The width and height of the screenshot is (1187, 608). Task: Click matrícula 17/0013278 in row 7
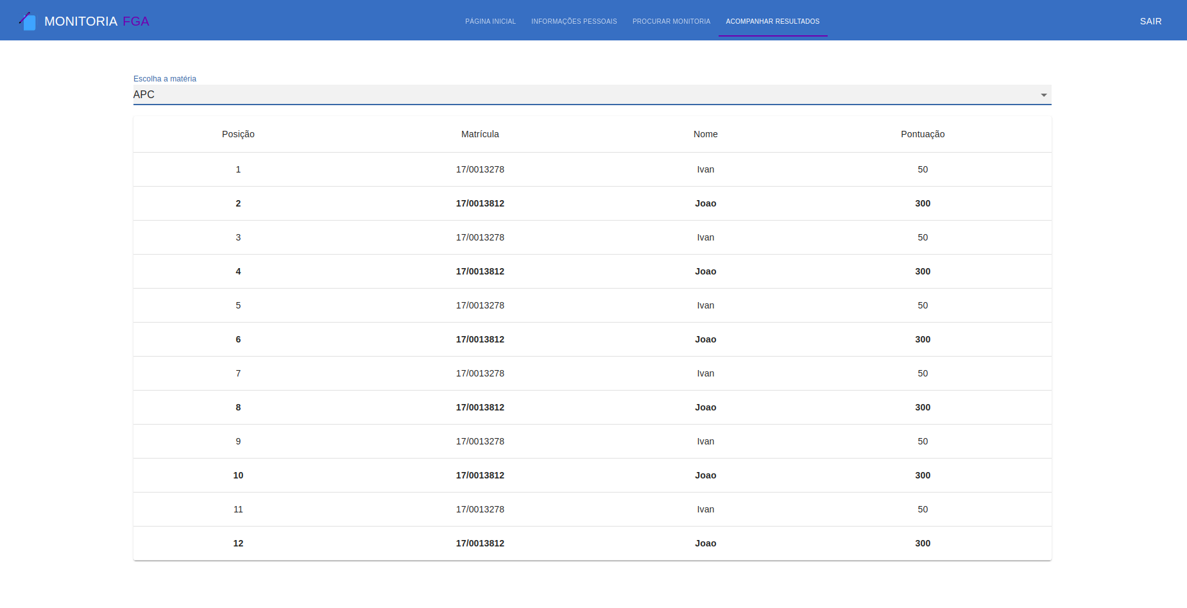pyautogui.click(x=480, y=373)
